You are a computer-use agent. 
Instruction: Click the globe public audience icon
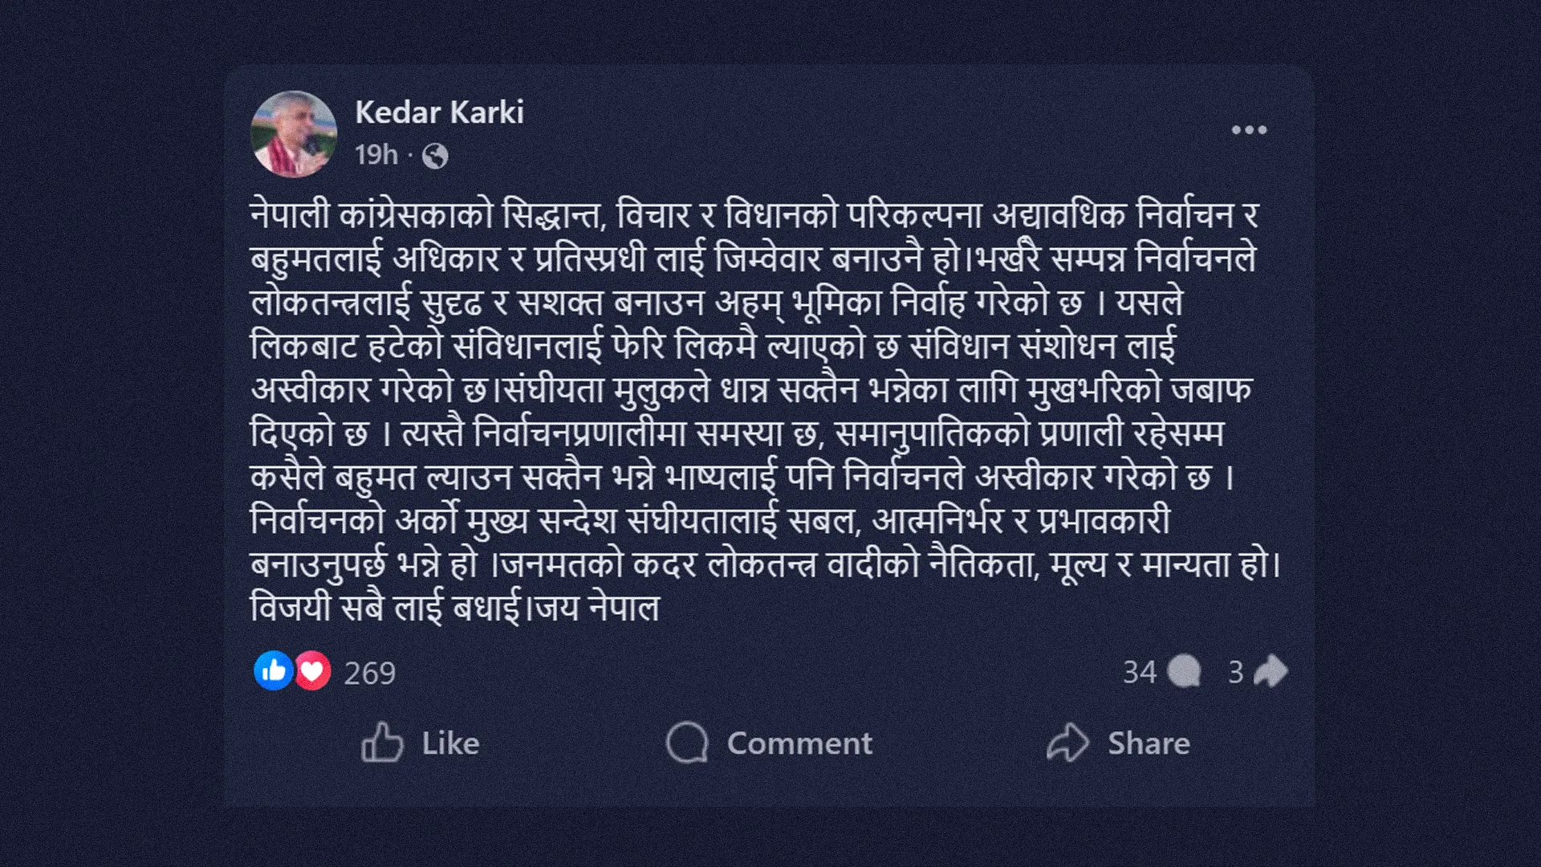(x=435, y=156)
